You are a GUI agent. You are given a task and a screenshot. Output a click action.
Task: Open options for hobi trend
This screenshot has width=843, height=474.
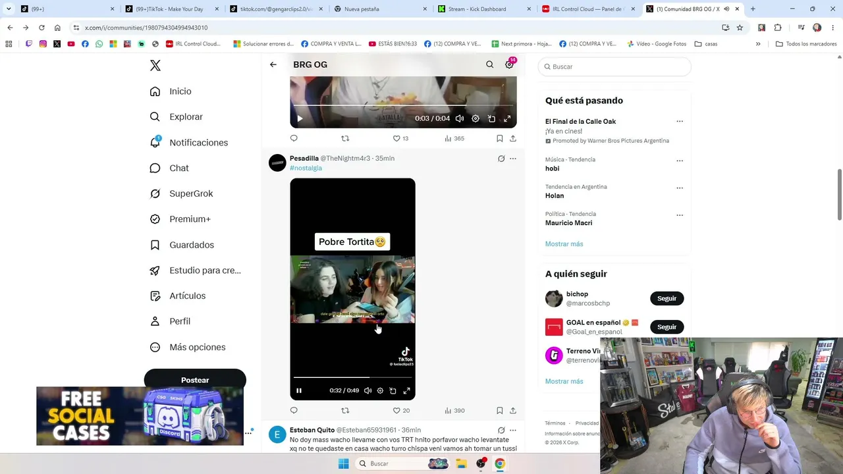[x=680, y=160]
